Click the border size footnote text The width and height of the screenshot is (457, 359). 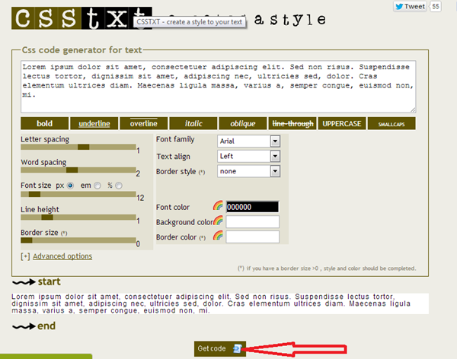(327, 268)
